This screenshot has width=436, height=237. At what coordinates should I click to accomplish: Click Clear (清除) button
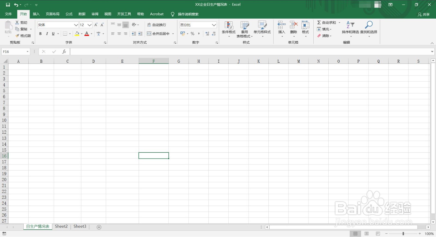tap(324, 36)
